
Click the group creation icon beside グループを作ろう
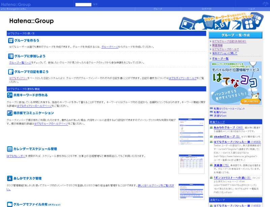(10, 40)
